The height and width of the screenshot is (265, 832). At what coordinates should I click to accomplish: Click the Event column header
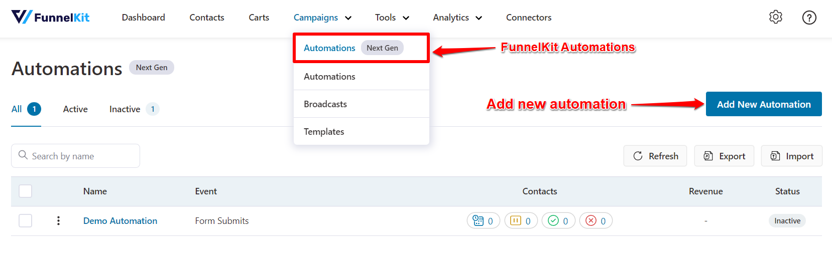[206, 191]
